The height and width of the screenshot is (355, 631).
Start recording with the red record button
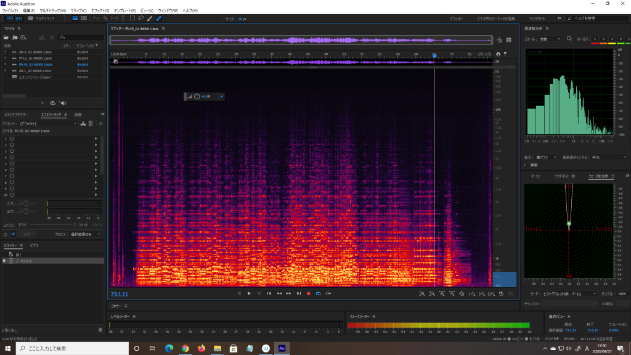pyautogui.click(x=309, y=293)
